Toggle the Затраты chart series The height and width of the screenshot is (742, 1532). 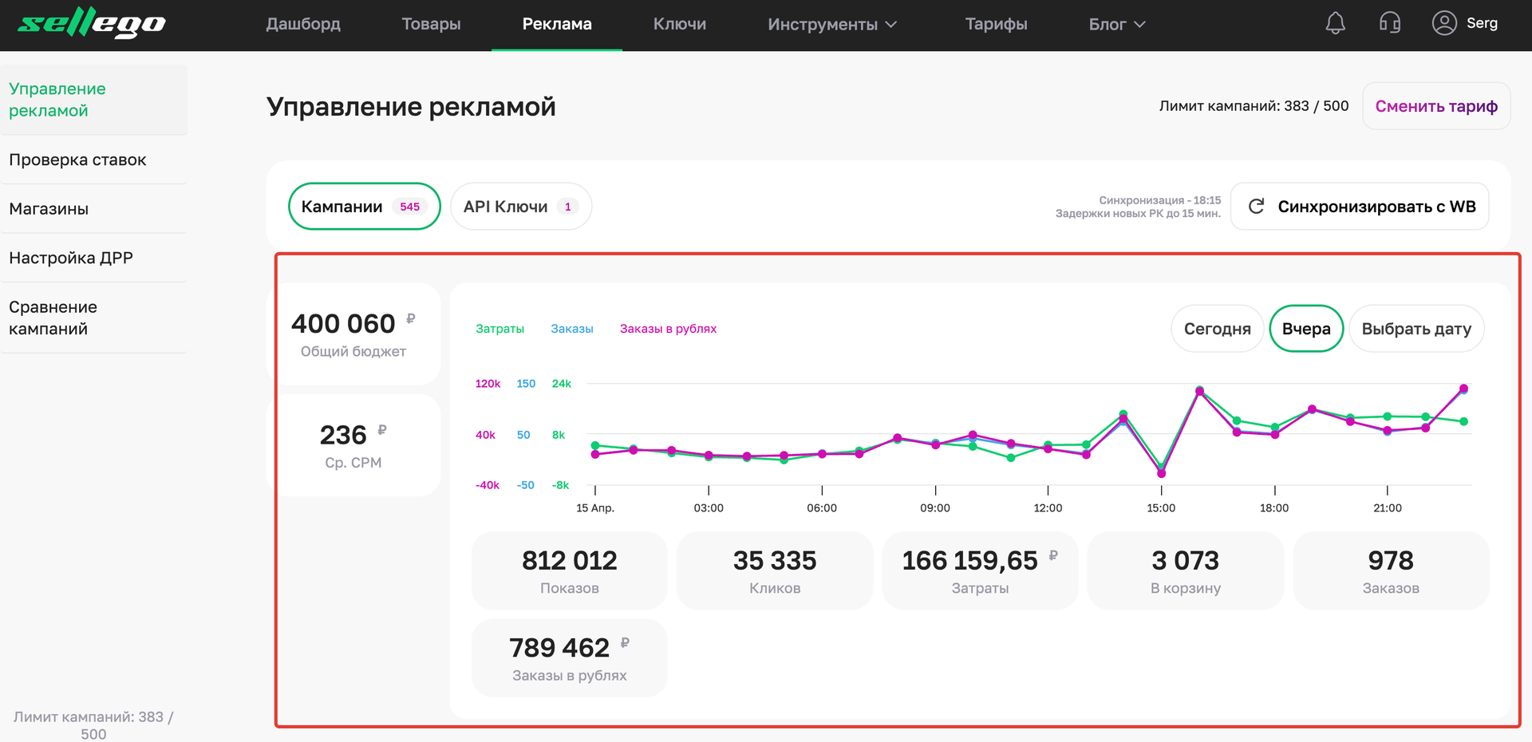coord(499,329)
